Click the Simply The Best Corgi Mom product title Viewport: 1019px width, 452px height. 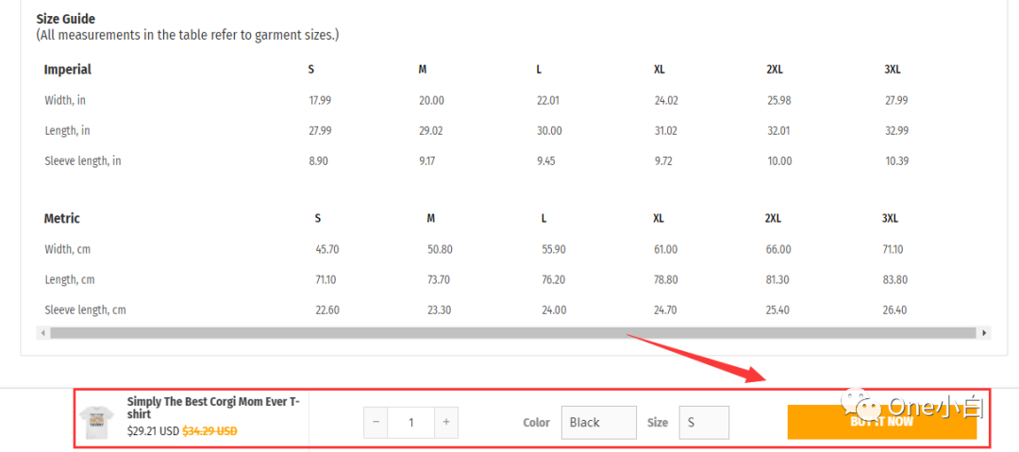[x=213, y=408]
